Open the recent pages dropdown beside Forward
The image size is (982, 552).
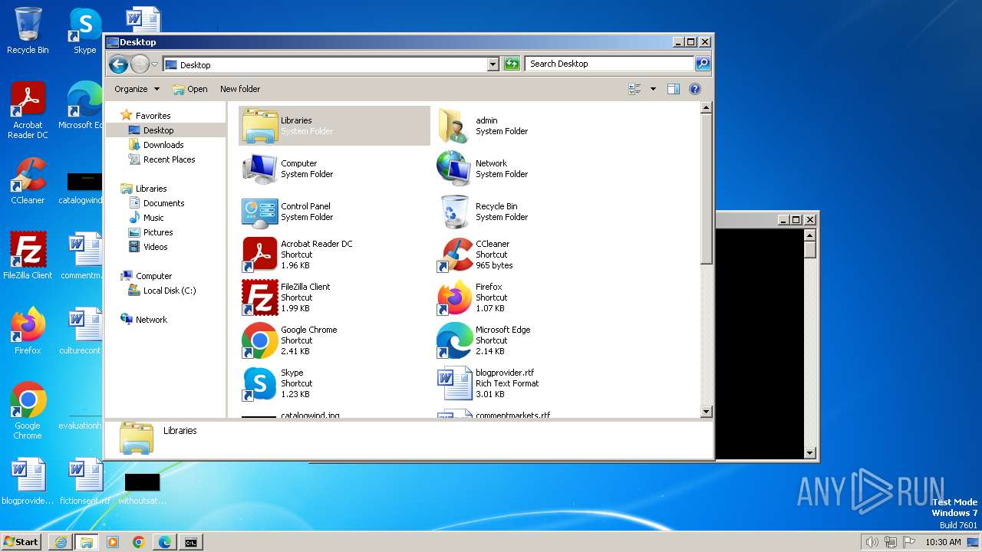[x=155, y=64]
